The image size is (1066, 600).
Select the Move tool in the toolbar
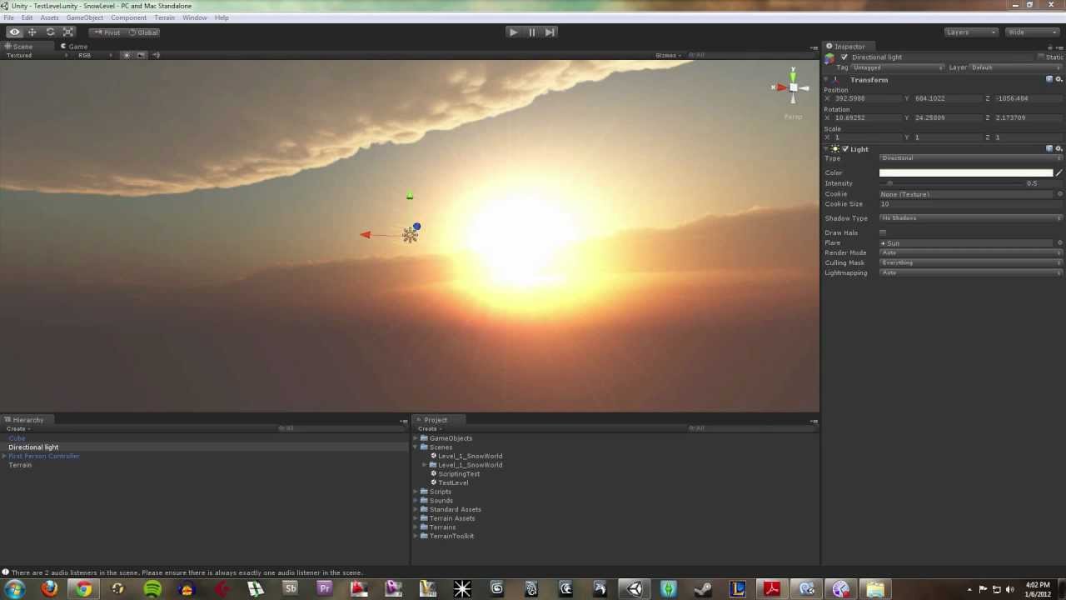pos(32,32)
